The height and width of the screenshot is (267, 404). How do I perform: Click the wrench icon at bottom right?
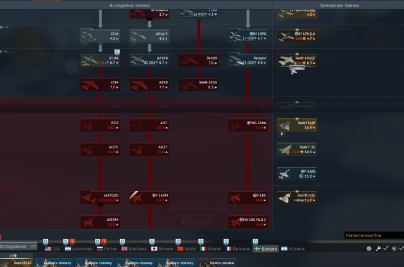click(378, 249)
